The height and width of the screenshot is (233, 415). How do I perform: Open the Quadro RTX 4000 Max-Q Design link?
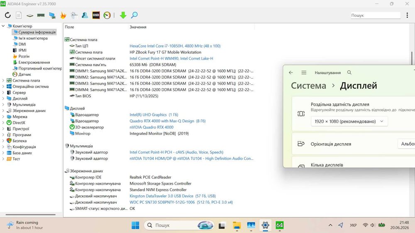(x=168, y=121)
